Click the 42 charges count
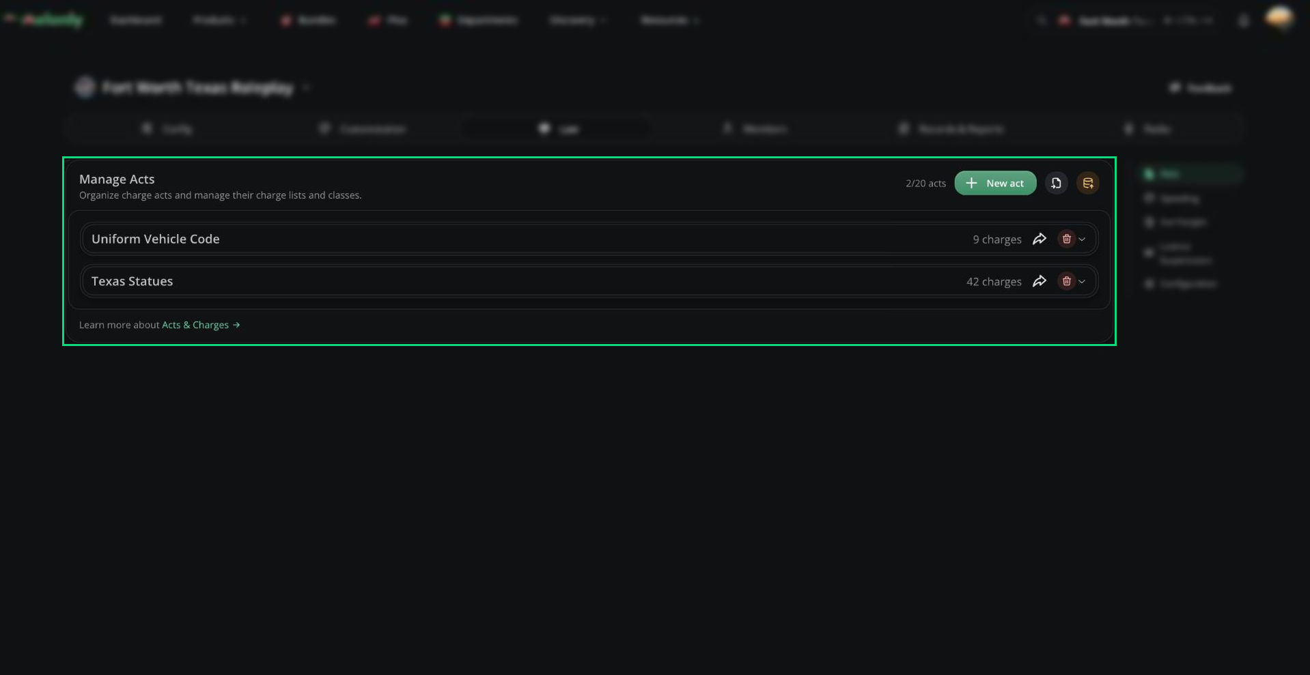 (x=994, y=282)
